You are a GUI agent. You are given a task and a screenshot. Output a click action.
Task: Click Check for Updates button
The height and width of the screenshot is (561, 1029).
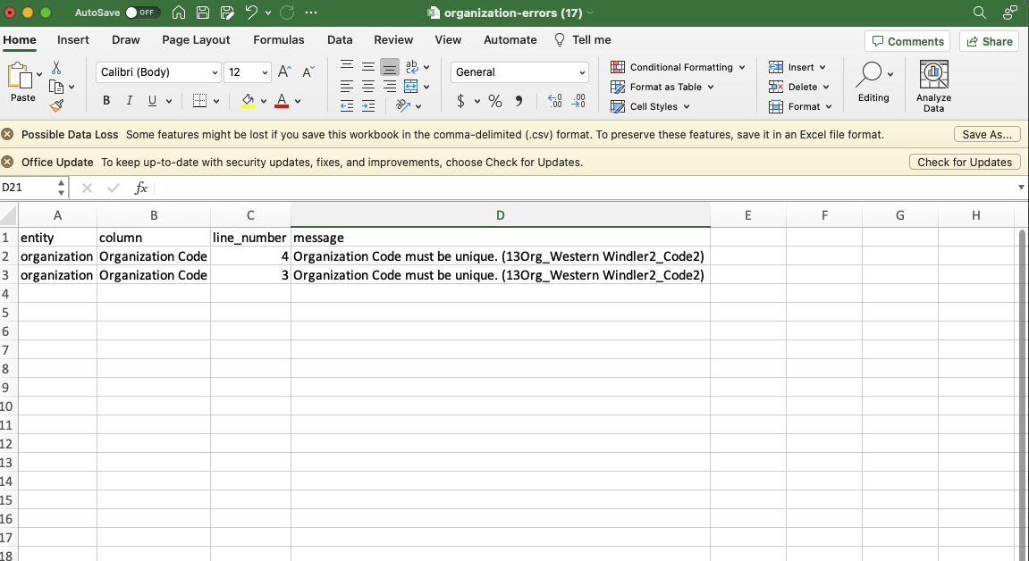point(965,162)
